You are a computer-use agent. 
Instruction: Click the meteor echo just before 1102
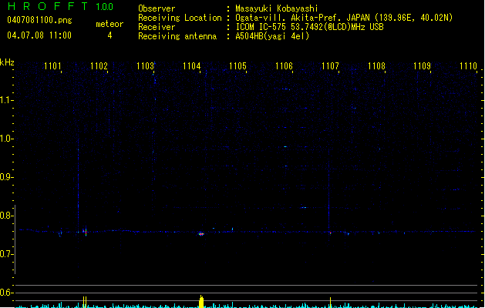pos(85,232)
